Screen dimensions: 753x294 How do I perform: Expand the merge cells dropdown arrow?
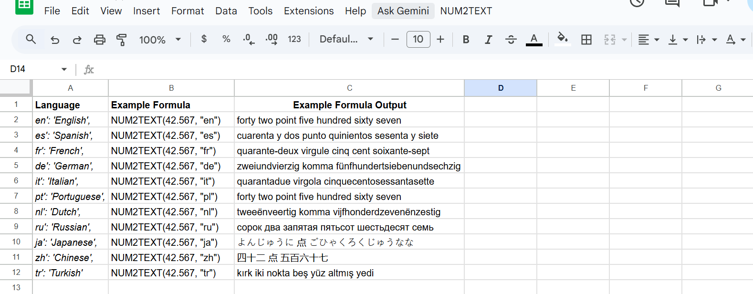[x=624, y=40]
